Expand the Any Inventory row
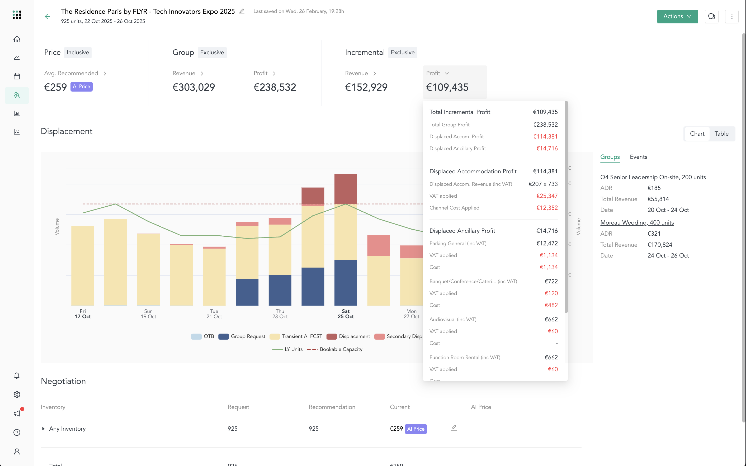Viewport: 746px width, 466px height. point(43,429)
